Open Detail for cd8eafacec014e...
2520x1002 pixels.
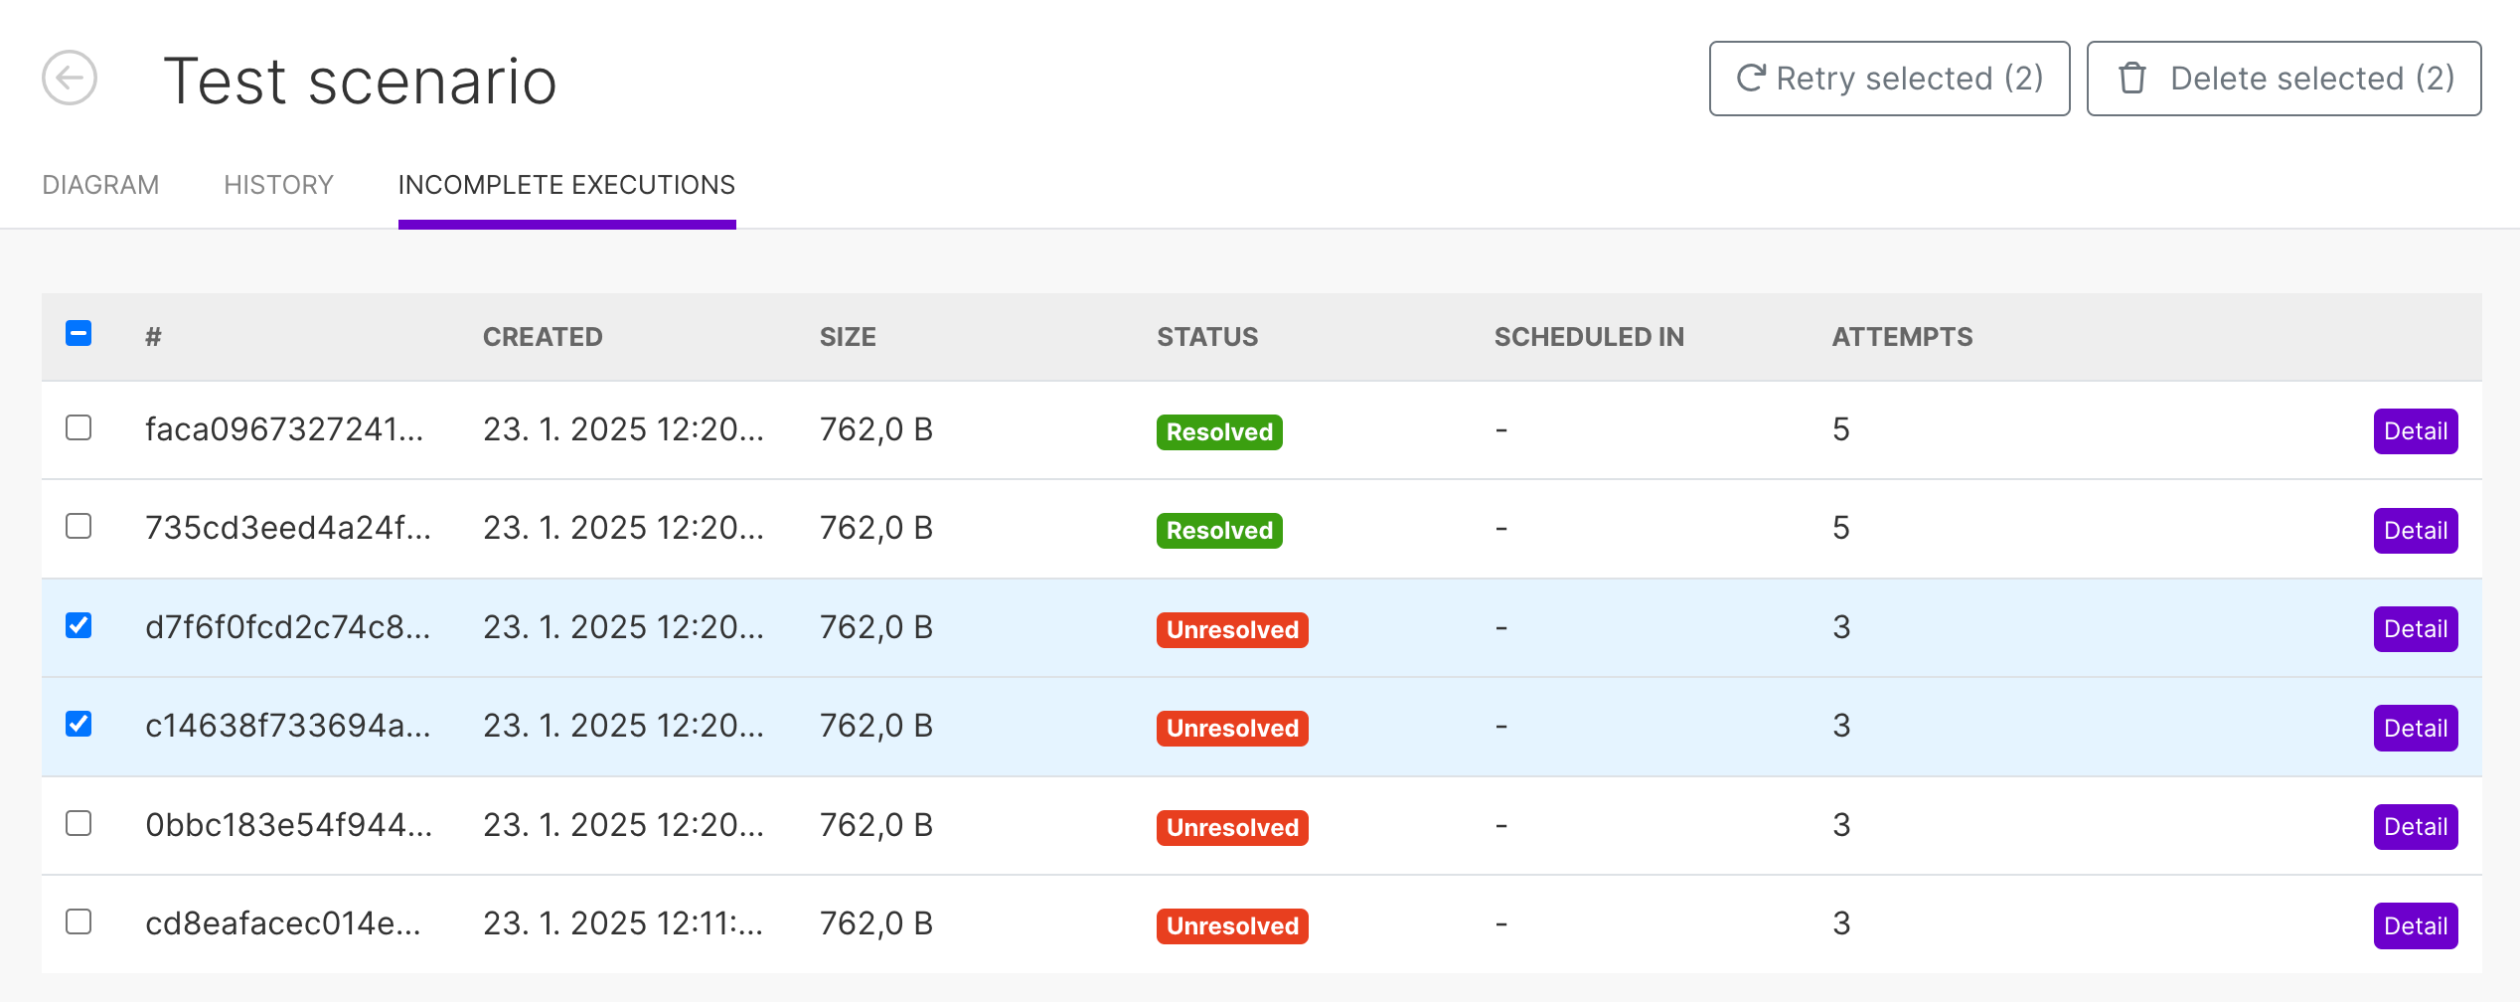pos(2416,926)
